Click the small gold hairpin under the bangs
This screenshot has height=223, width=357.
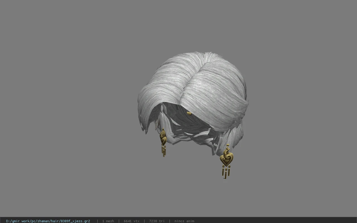click(189, 113)
